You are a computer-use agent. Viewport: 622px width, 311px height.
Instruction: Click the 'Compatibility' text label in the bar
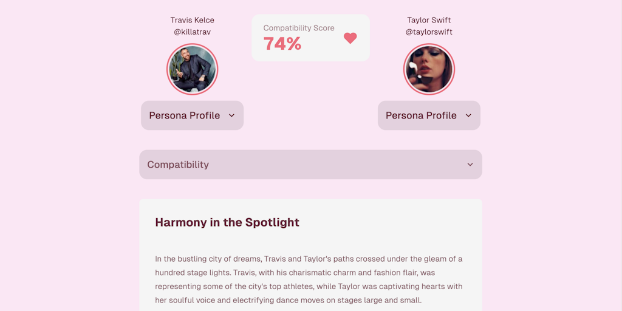(x=178, y=165)
